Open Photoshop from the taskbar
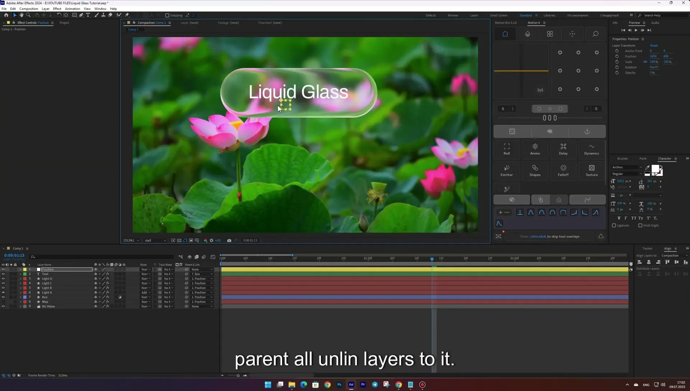690x391 pixels. 339,385
